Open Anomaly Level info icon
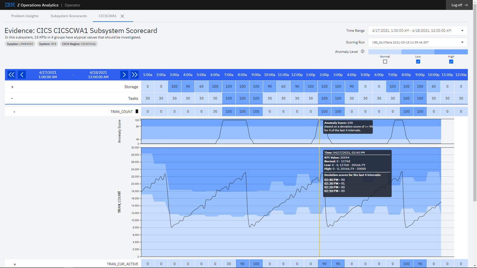The height and width of the screenshot is (268, 477). (x=363, y=51)
